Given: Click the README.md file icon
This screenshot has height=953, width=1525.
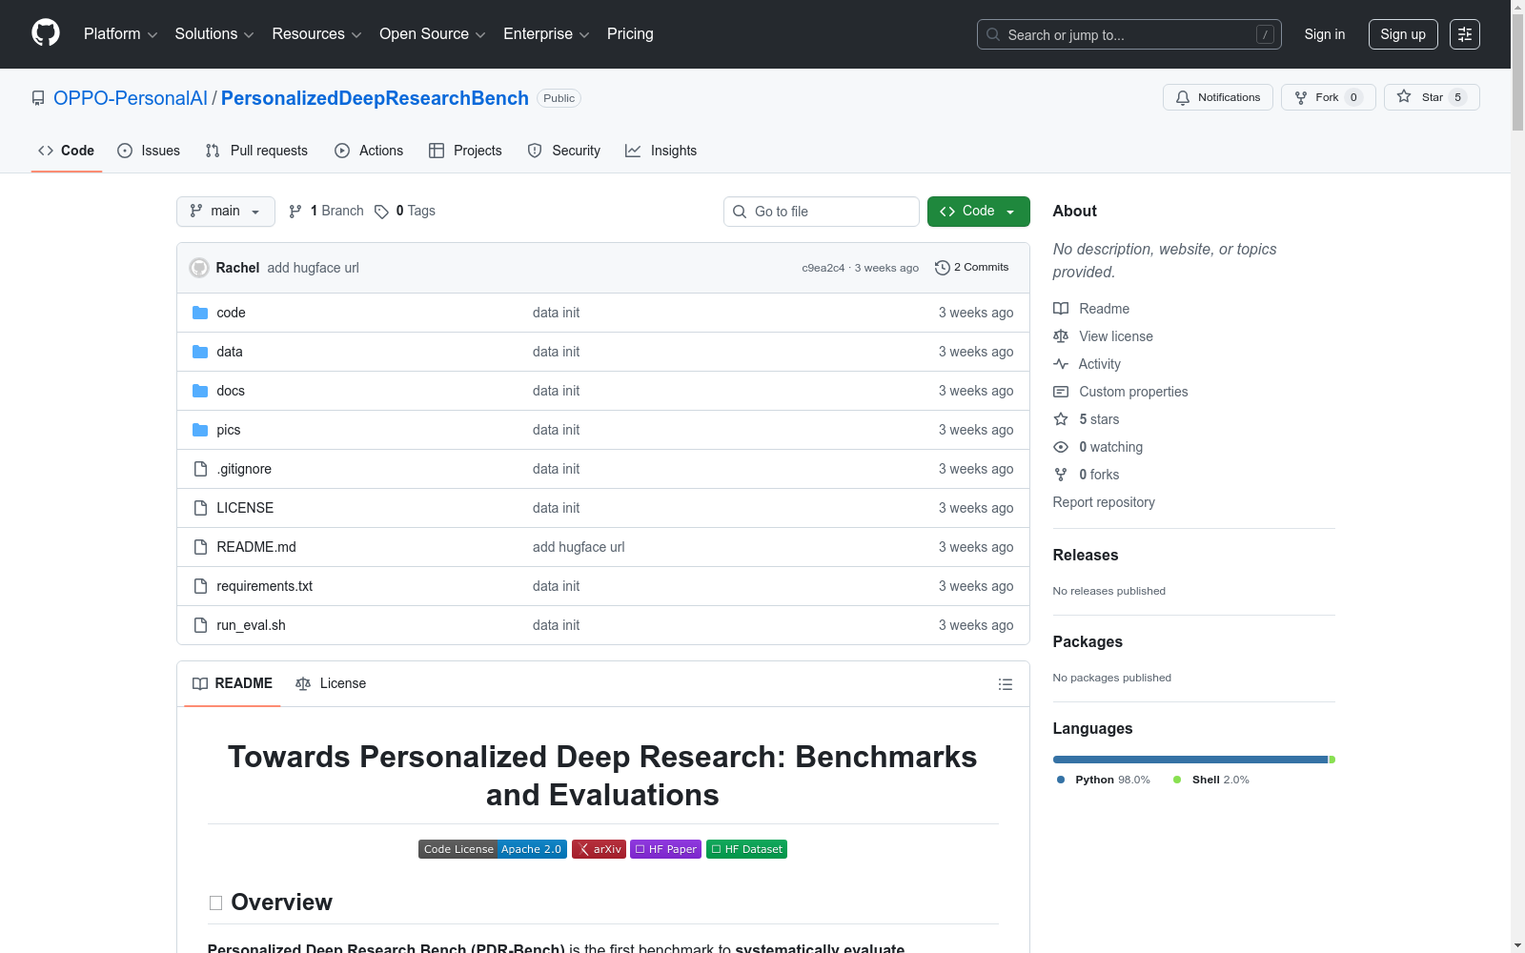Looking at the screenshot, I should (200, 547).
